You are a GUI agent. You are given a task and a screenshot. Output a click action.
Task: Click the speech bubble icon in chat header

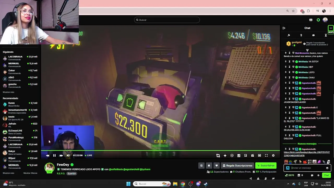click(313, 35)
